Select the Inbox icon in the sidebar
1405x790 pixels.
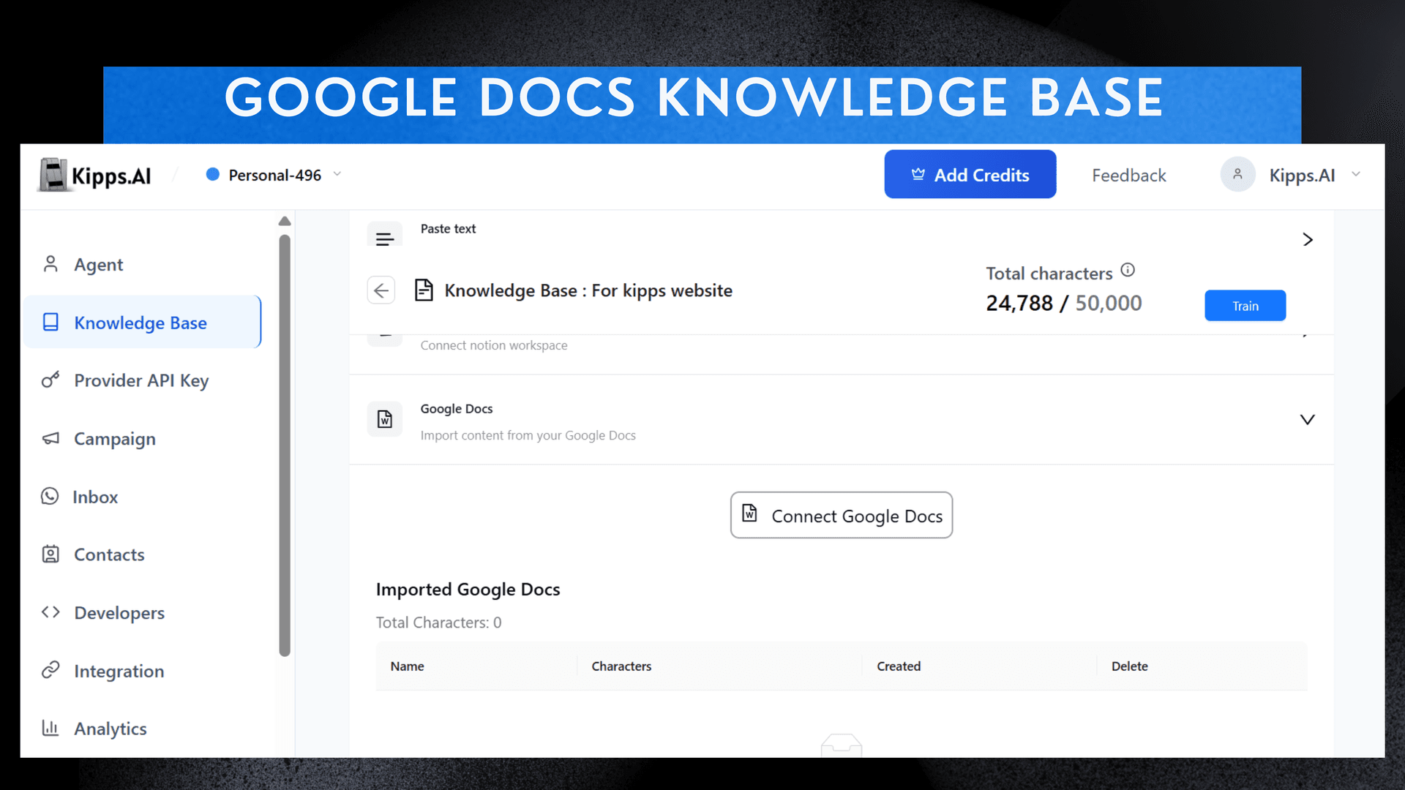tap(50, 496)
